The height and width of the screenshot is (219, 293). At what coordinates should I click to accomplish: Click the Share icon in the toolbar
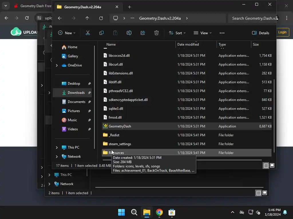(x=143, y=33)
